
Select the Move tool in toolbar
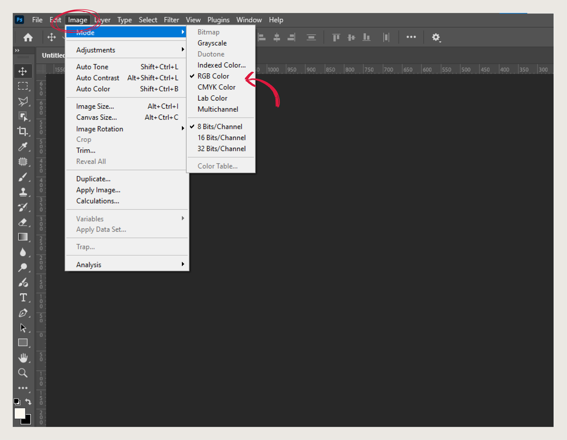click(x=23, y=71)
